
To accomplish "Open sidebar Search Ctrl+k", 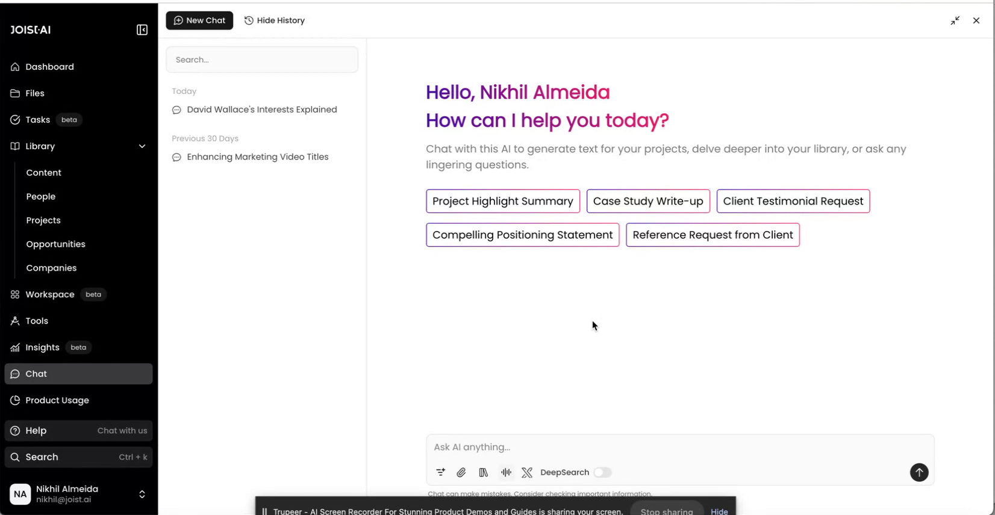I will click(x=78, y=457).
